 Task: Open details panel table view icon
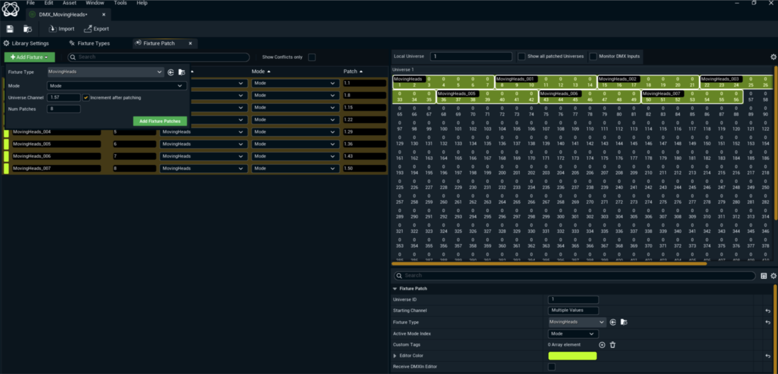point(764,276)
